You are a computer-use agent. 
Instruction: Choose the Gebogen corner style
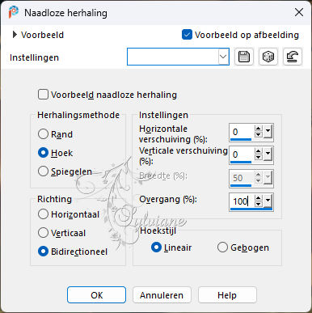(x=222, y=247)
